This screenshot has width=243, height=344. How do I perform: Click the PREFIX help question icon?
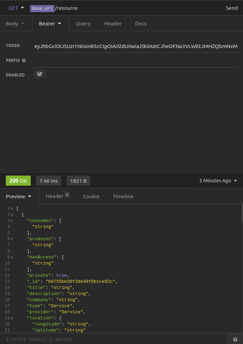click(x=24, y=60)
